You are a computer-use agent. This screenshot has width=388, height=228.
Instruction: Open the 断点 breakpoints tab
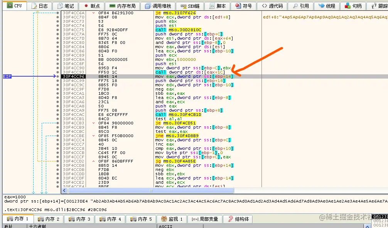click(x=92, y=6)
